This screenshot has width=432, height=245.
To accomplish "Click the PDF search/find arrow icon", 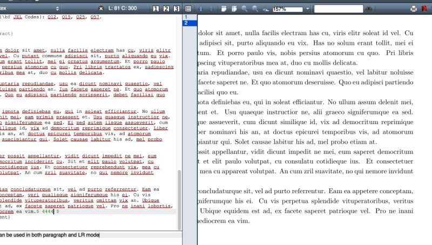I will [266, 9].
